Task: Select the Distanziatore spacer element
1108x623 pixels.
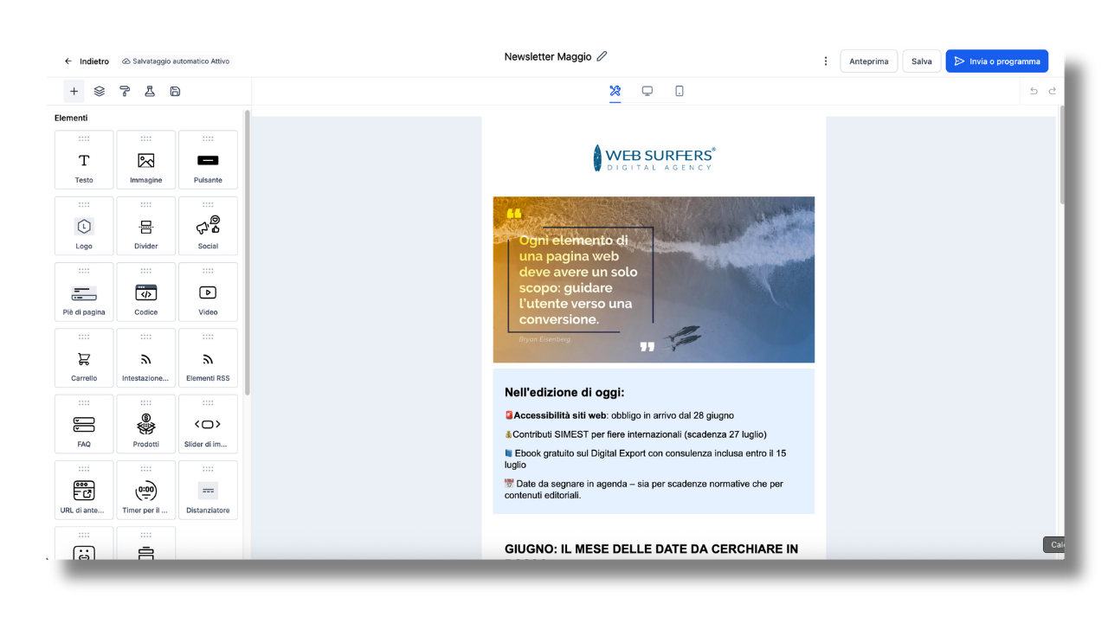Action: pyautogui.click(x=208, y=491)
